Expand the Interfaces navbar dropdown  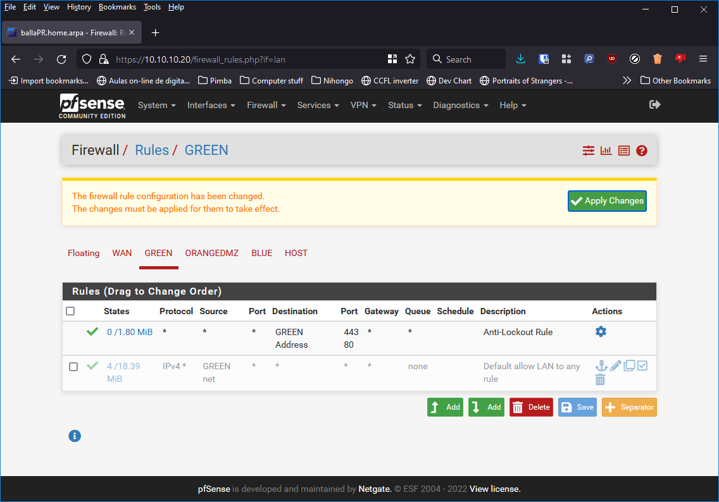coord(211,106)
